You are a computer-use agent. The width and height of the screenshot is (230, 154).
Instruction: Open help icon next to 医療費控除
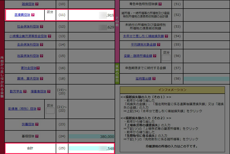coord(33,15)
